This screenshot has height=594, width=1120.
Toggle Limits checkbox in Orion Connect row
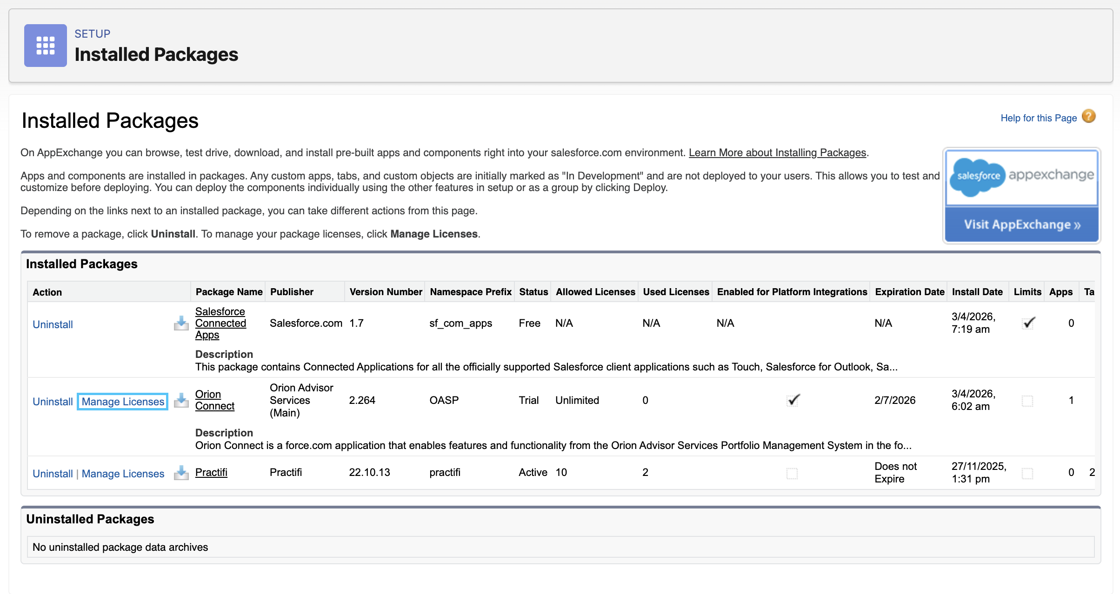[1027, 401]
